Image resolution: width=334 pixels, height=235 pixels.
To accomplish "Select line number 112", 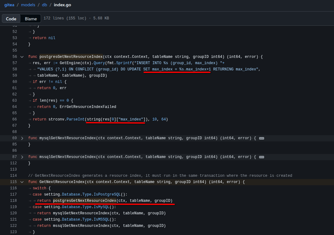I will [13, 163].
